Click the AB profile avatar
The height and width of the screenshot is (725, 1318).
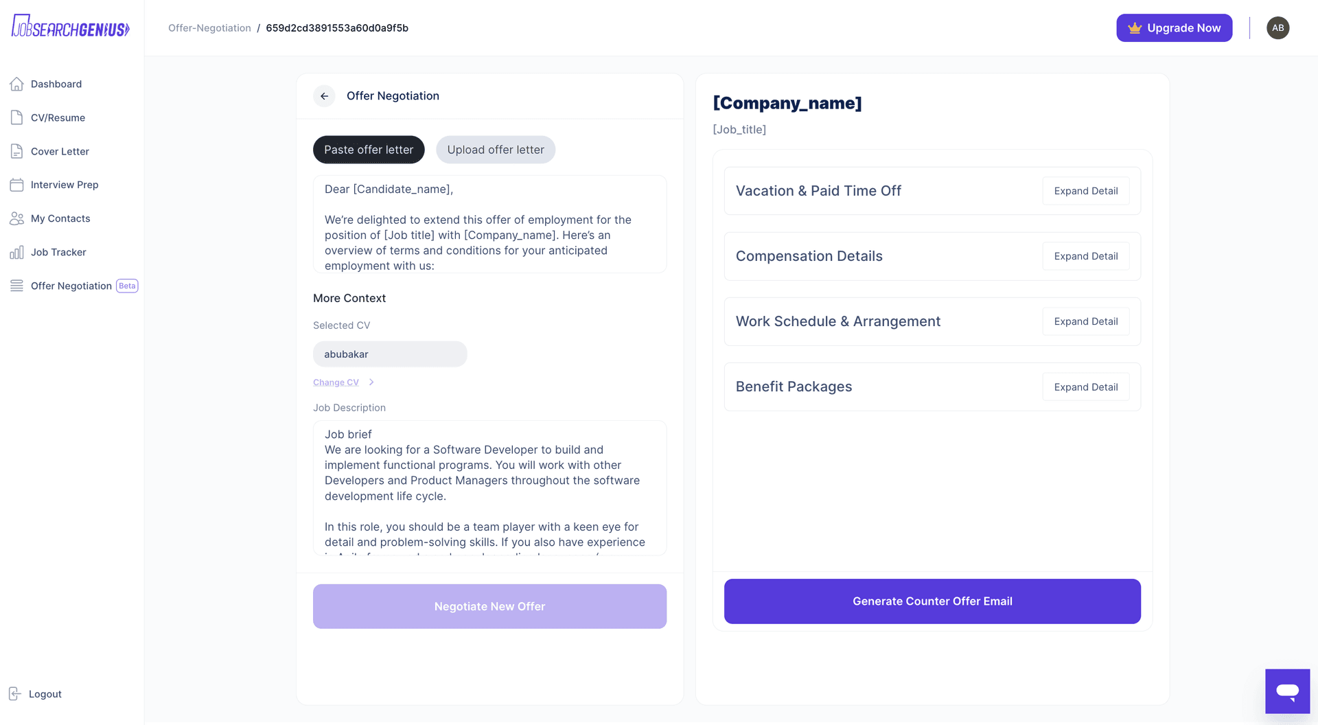click(1277, 28)
